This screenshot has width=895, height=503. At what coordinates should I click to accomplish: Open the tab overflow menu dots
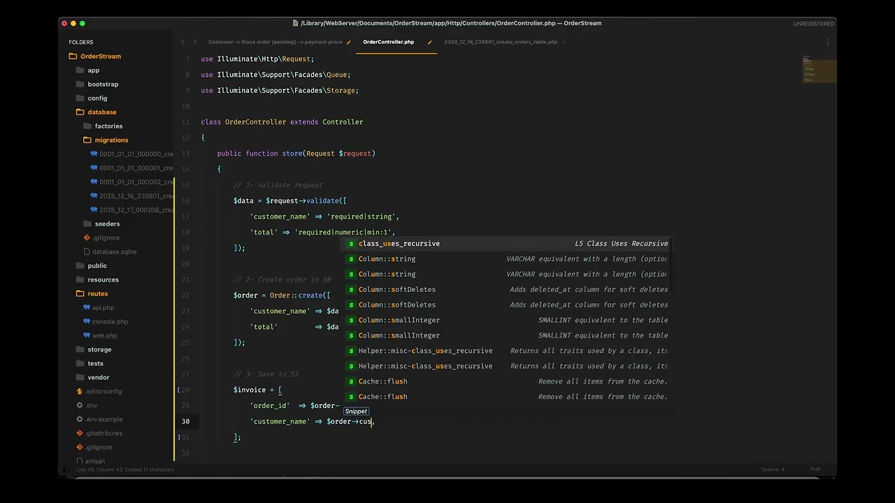(828, 42)
